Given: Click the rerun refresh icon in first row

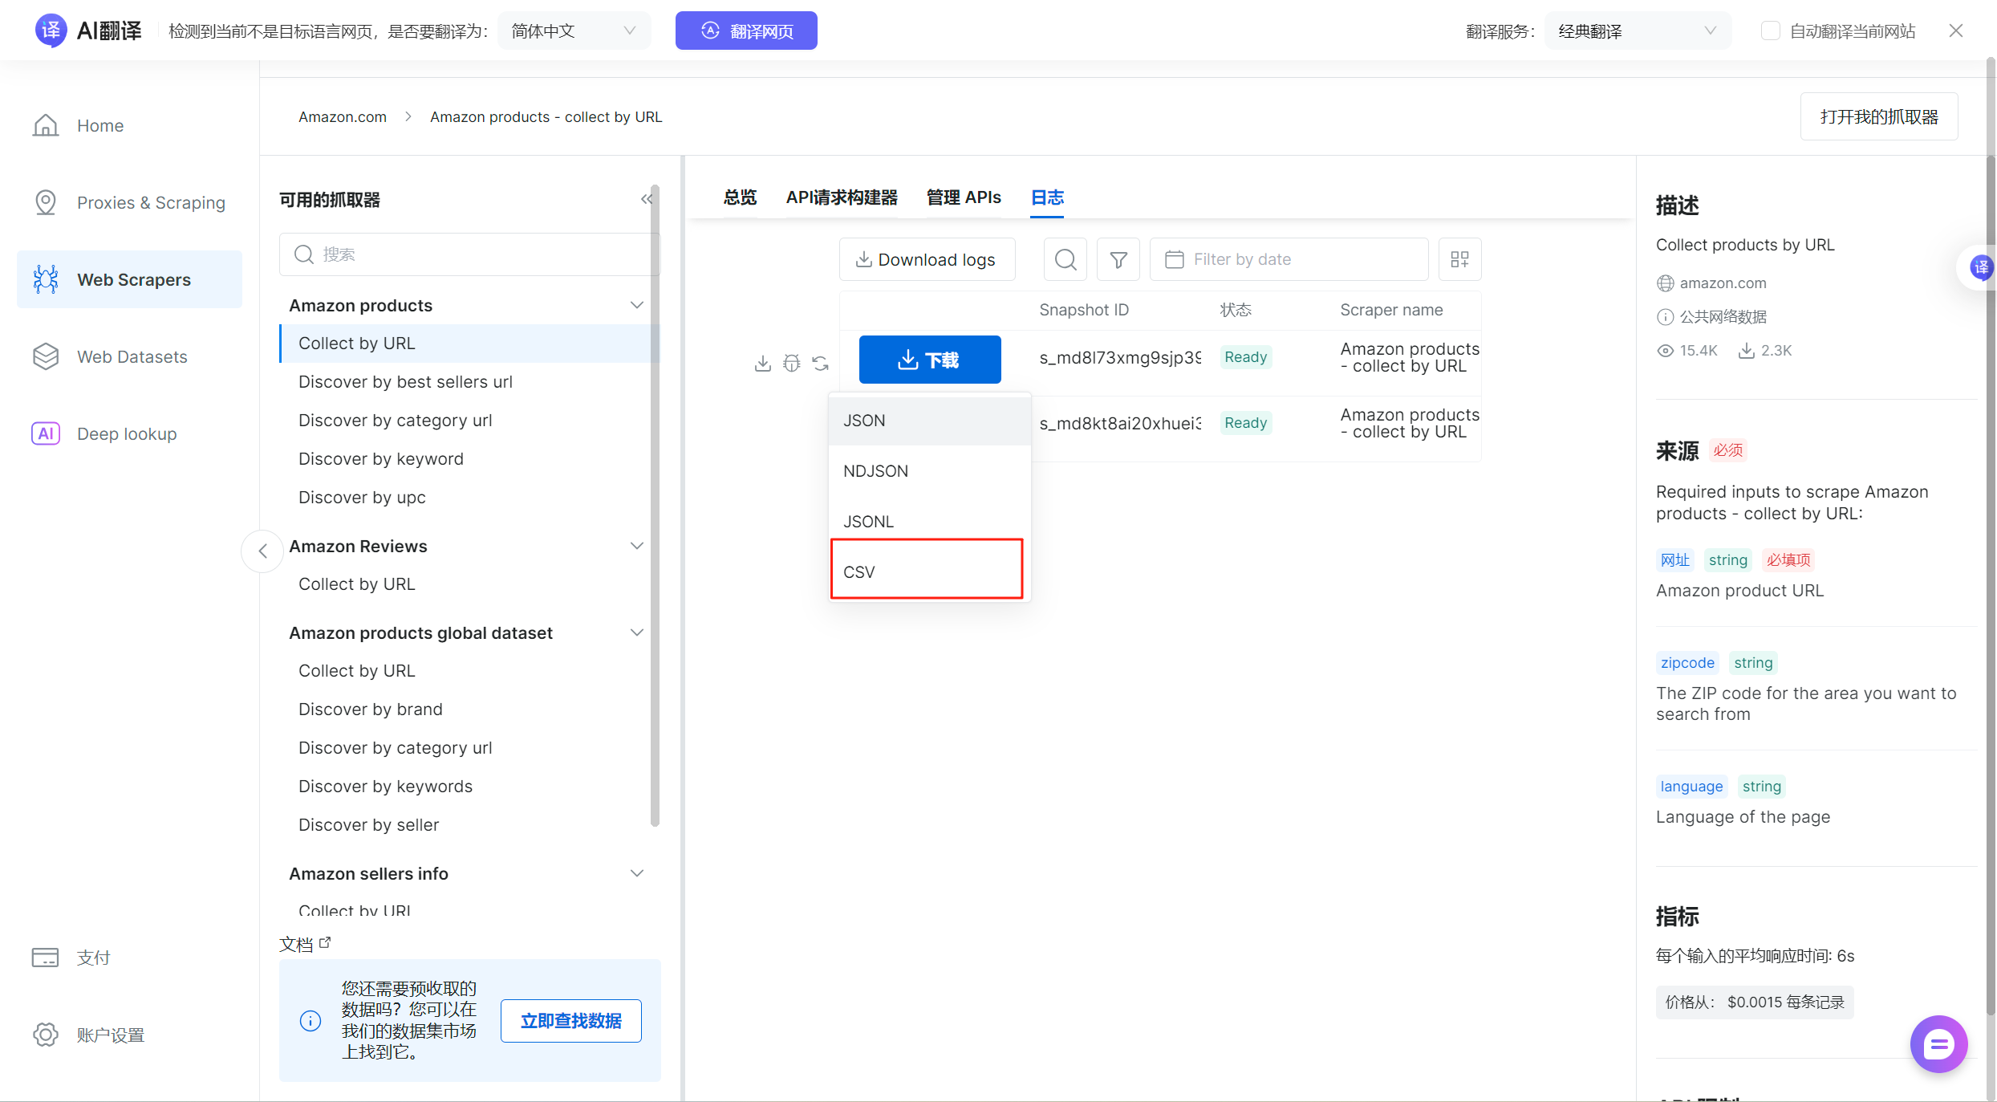Looking at the screenshot, I should tap(821, 364).
